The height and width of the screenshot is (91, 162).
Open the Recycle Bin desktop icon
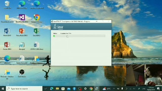tap(7, 5)
